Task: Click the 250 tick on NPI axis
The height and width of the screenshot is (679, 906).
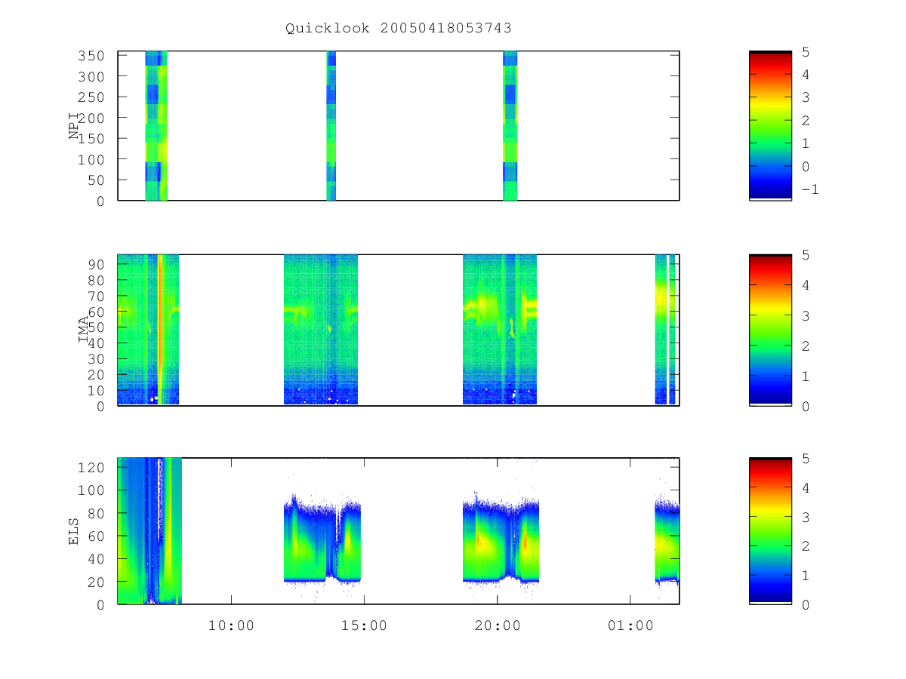Action: point(92,97)
